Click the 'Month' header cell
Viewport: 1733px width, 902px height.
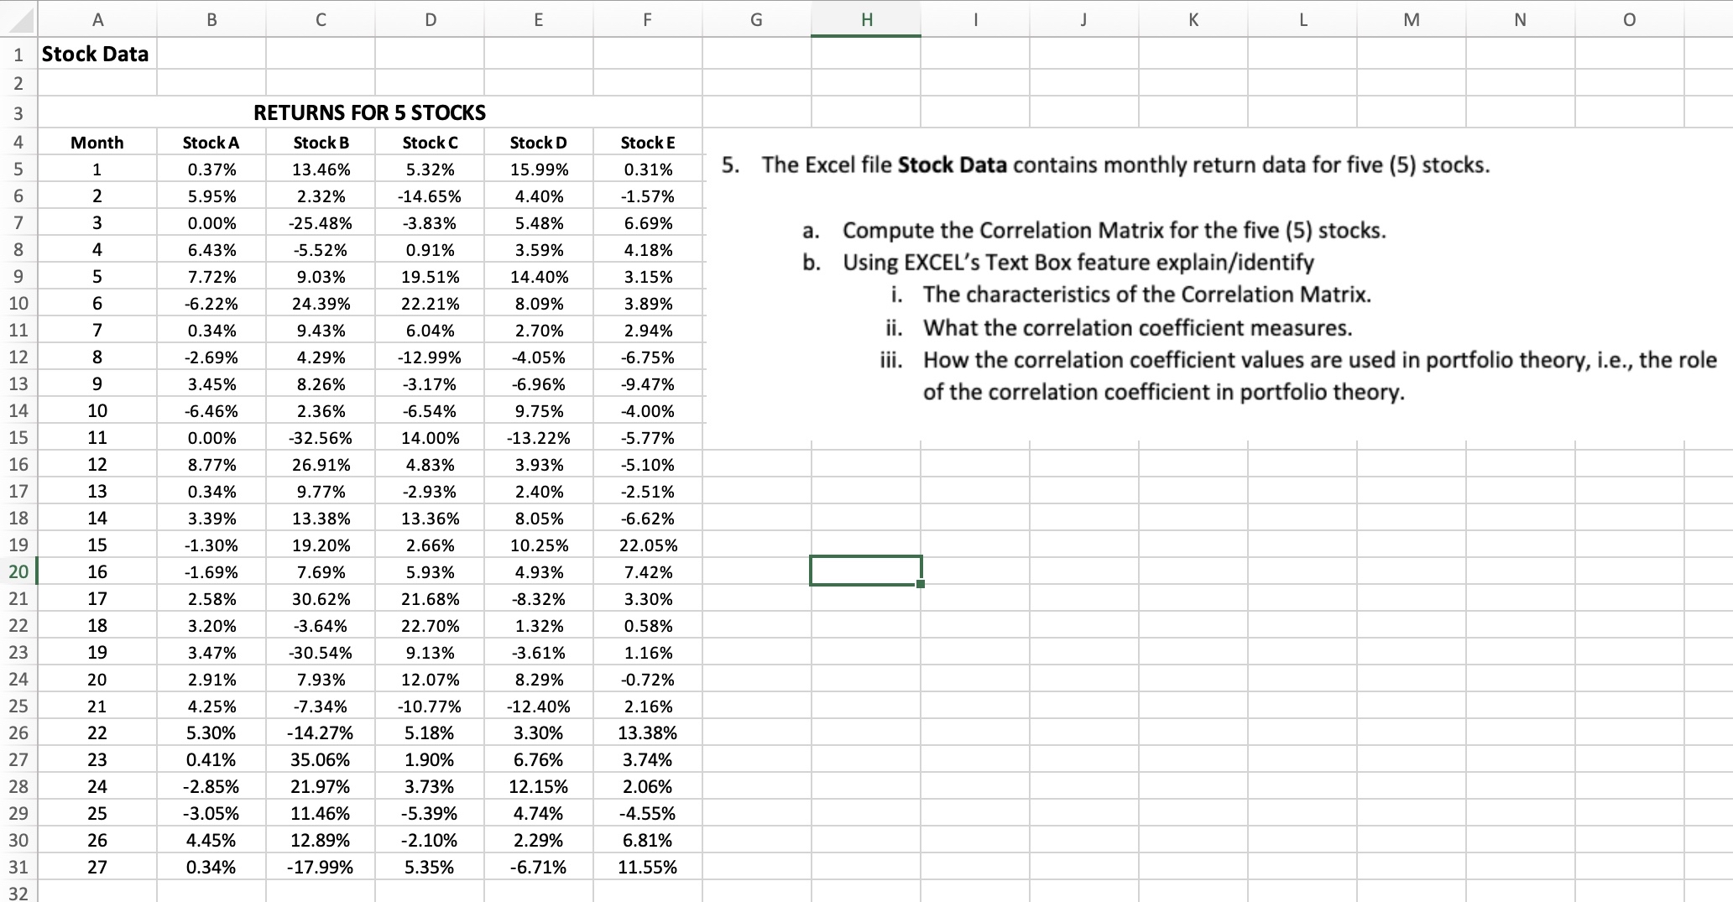click(97, 142)
